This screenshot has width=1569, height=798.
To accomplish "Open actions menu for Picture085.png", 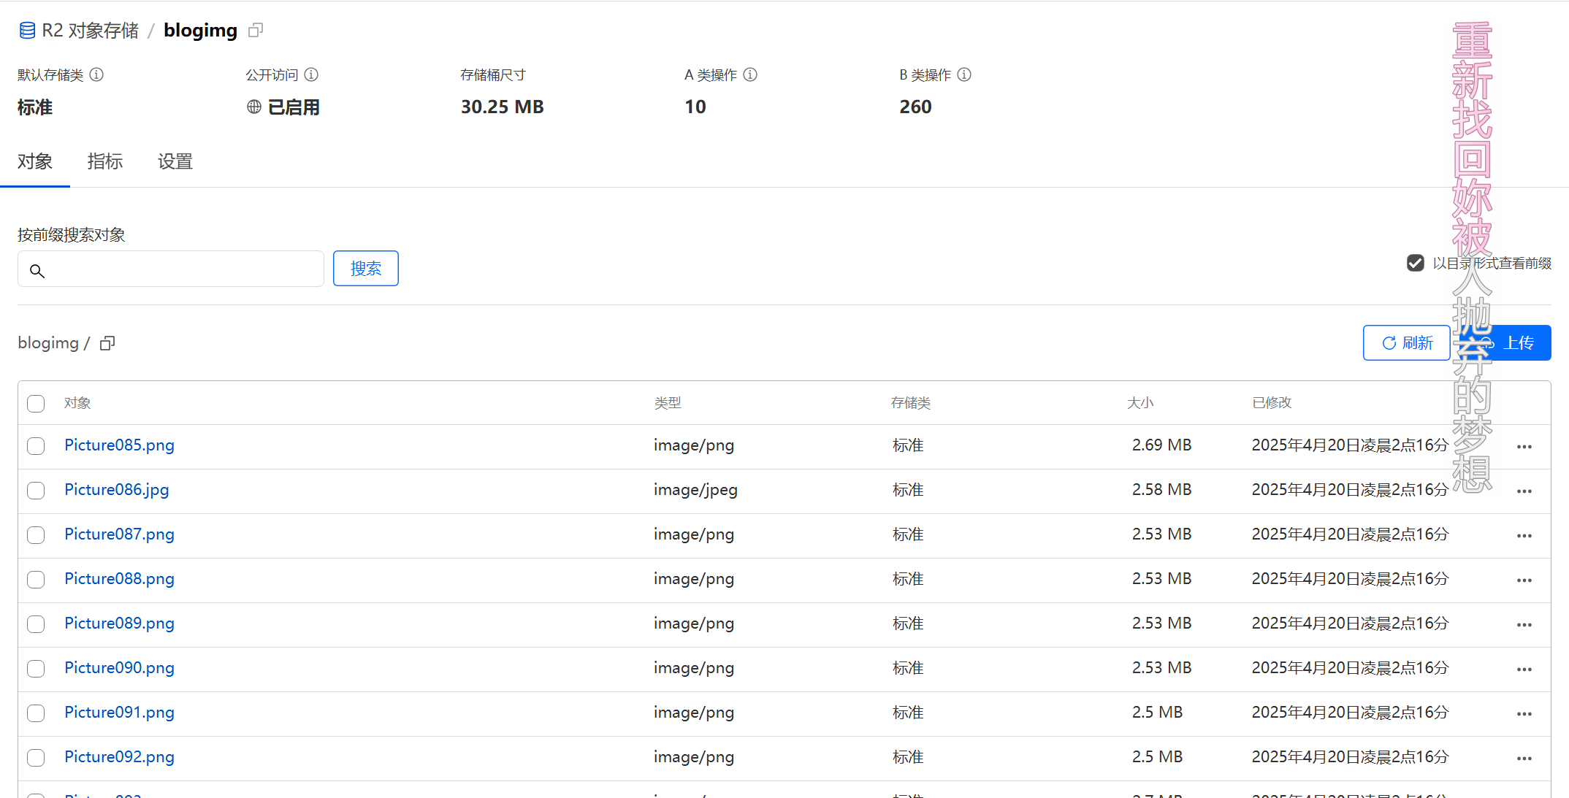I will (1524, 447).
